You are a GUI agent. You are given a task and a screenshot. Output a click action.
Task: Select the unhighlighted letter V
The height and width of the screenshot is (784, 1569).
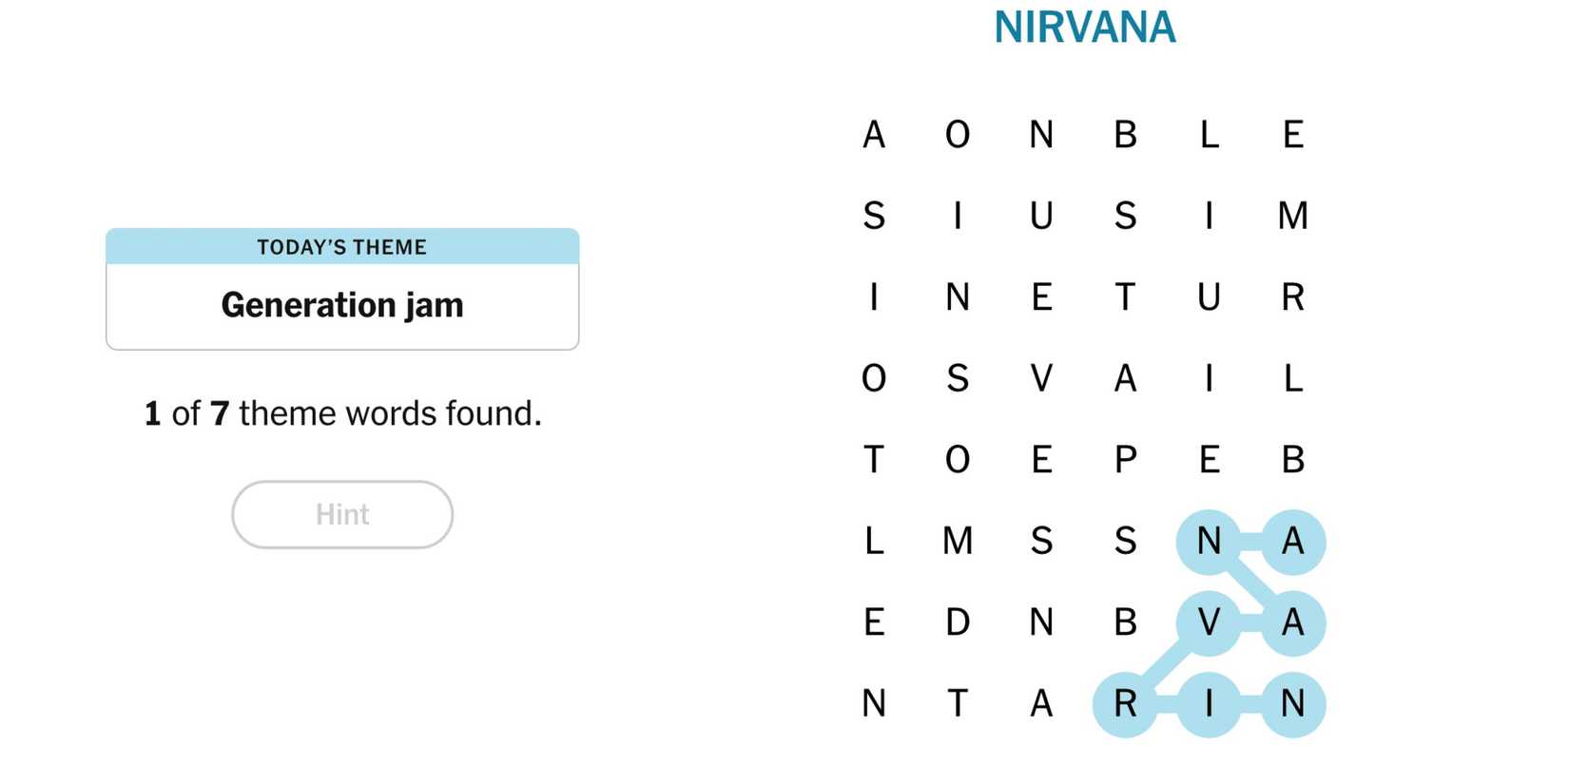[x=1041, y=378]
